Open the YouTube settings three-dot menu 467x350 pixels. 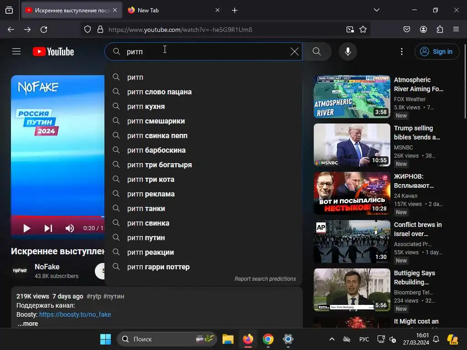401,51
